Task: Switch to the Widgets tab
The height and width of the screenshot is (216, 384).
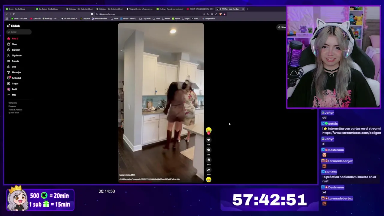Action: coord(139,9)
